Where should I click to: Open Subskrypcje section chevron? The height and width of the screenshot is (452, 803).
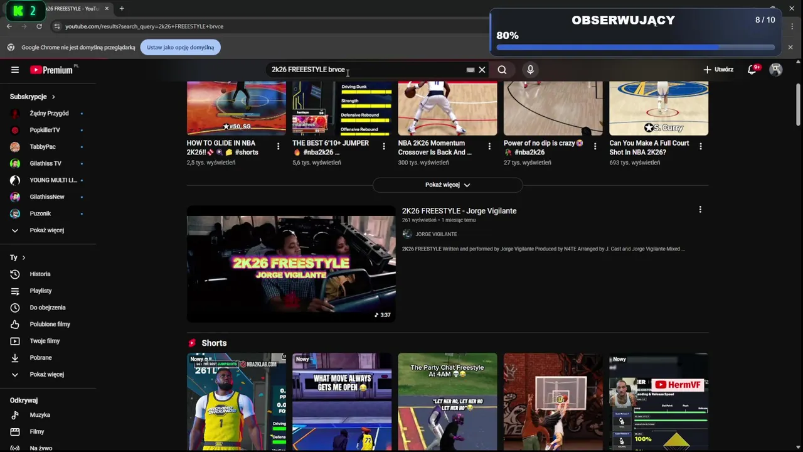coord(53,97)
